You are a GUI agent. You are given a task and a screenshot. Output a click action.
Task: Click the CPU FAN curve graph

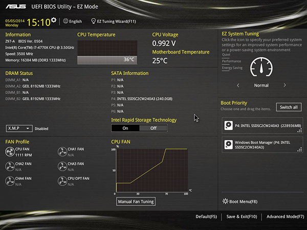pyautogui.click(x=152, y=170)
